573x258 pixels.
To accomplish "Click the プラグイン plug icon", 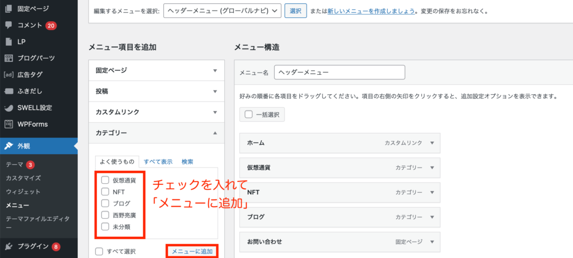I will 8,247.
